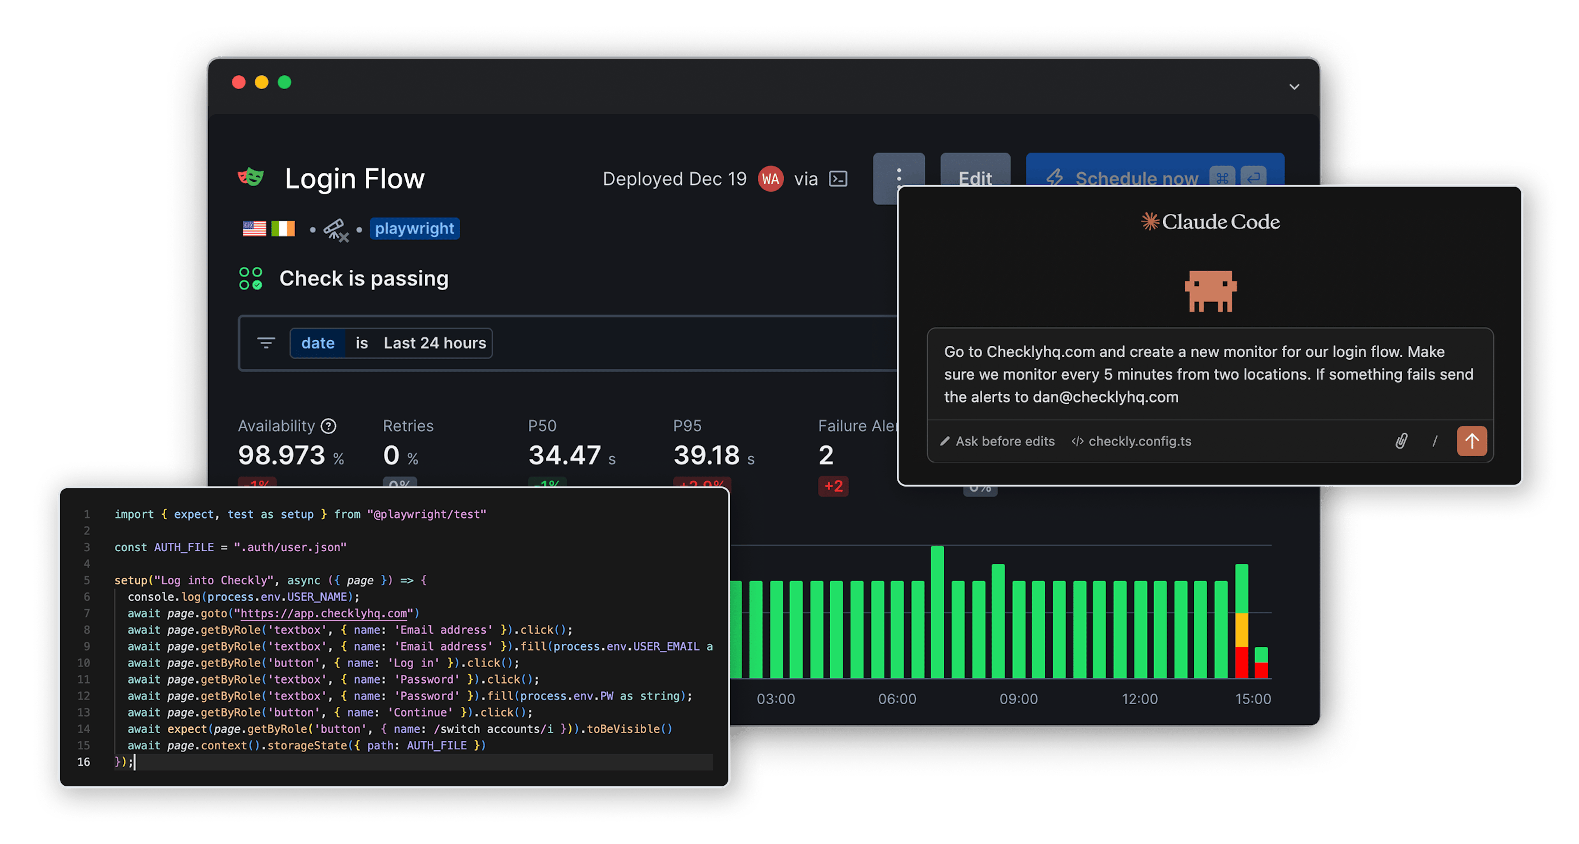Expand the chevron at window top right

pos(1294,87)
